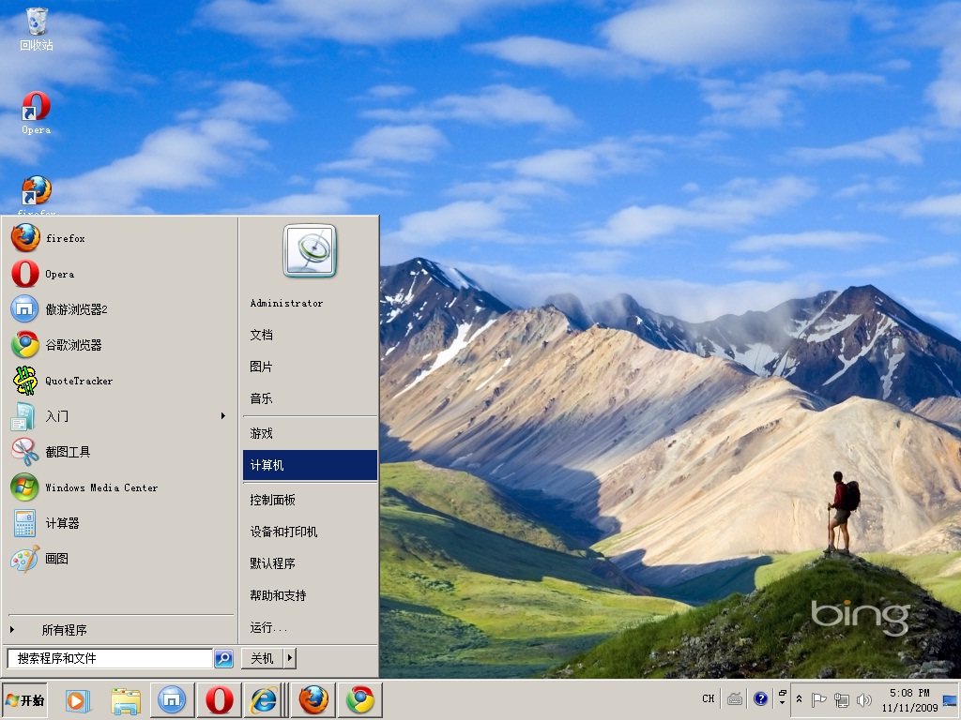The image size is (961, 720).
Task: Open 设备和打印机 Devices and Printers
Action: 310,532
